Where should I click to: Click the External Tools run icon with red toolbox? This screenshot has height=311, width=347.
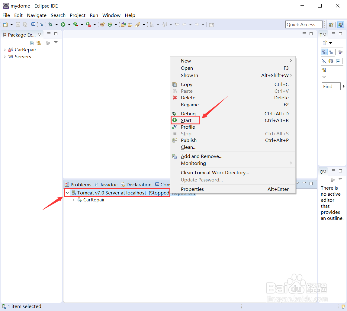click(x=88, y=24)
